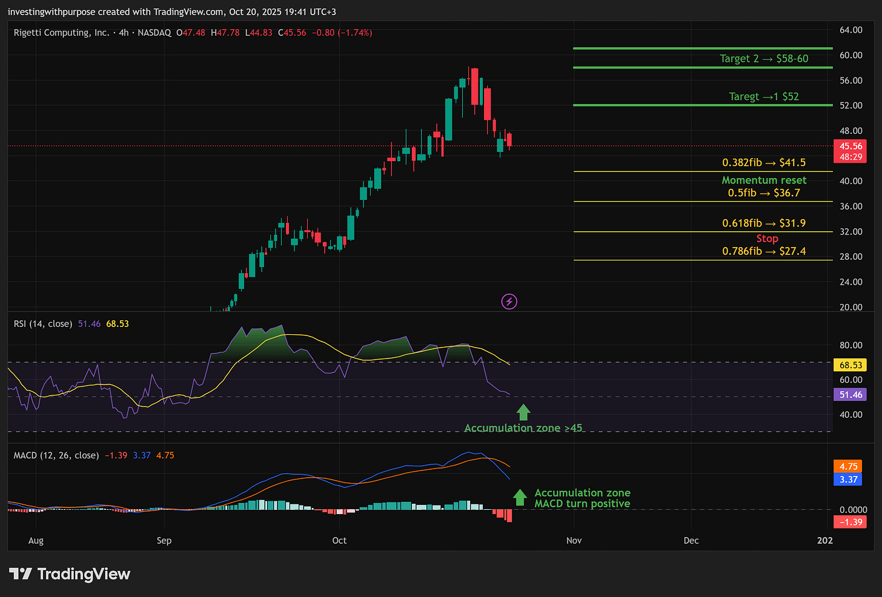Click the green arrow above Accumulation zone >45
Viewport: 882px width, 597px height.
click(x=523, y=412)
